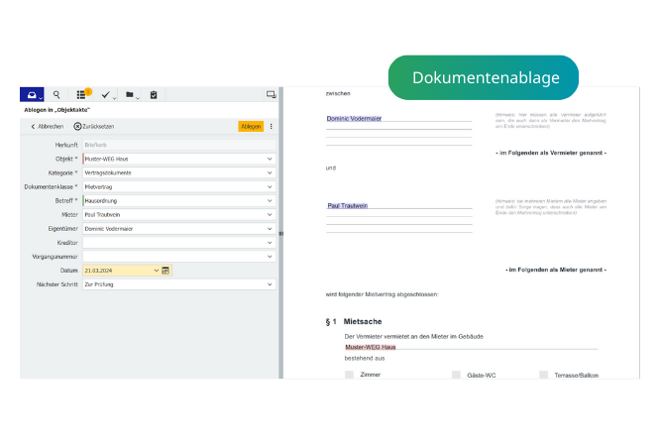
Task: Open the task list icon with badge
Action: point(83,94)
